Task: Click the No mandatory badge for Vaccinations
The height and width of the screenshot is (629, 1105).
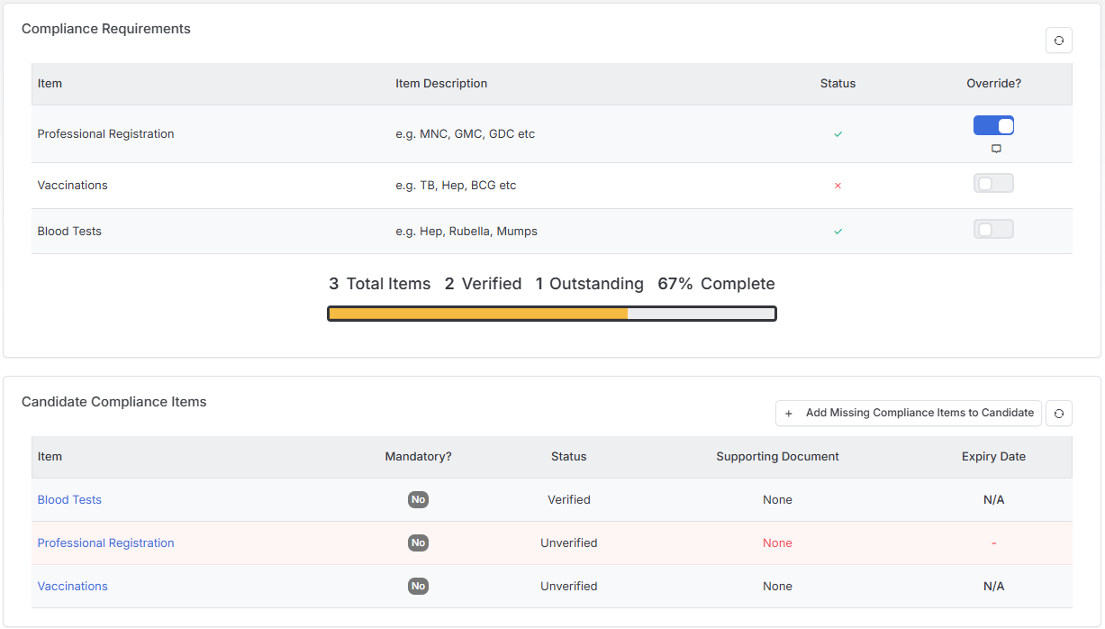Action: pyautogui.click(x=418, y=587)
